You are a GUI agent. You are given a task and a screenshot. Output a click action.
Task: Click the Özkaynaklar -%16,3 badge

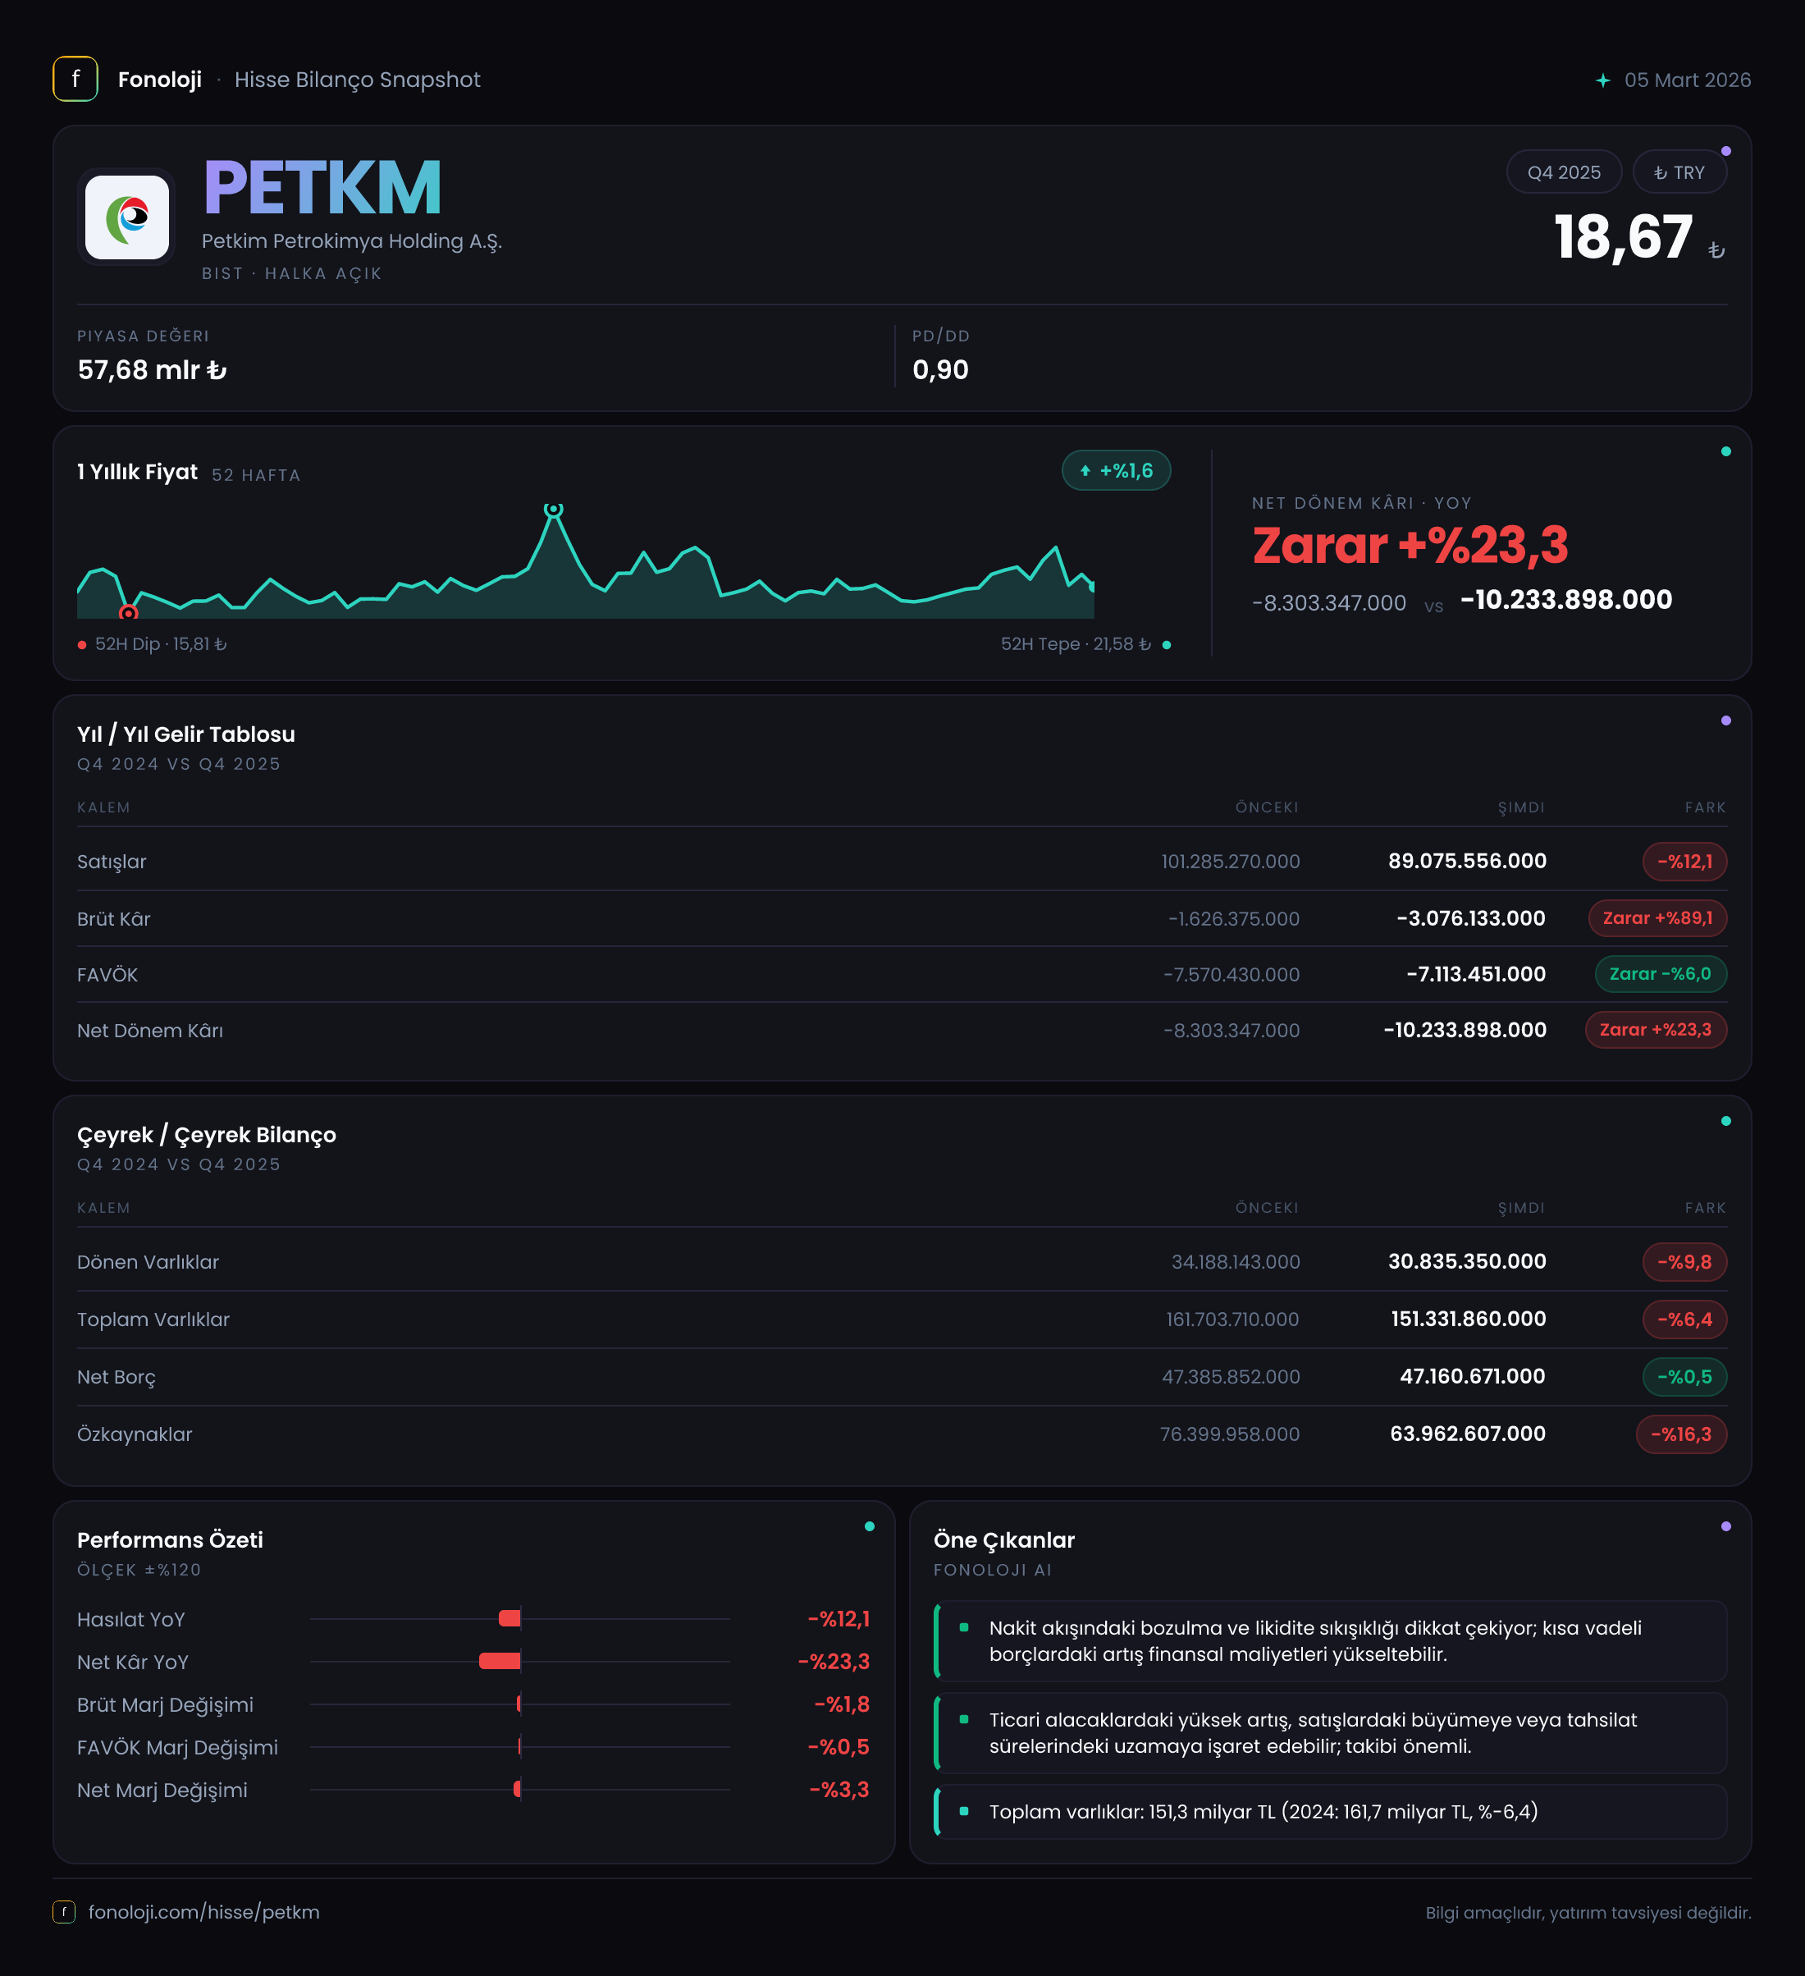click(1682, 1435)
